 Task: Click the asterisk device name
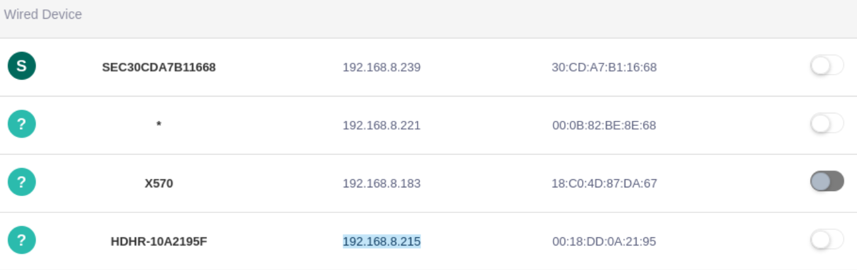click(159, 125)
